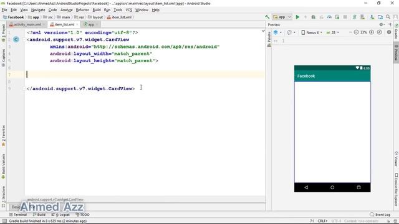This screenshot has width=399, height=224.
Task: Open the API 28 version dropdown
Action: 333,32
